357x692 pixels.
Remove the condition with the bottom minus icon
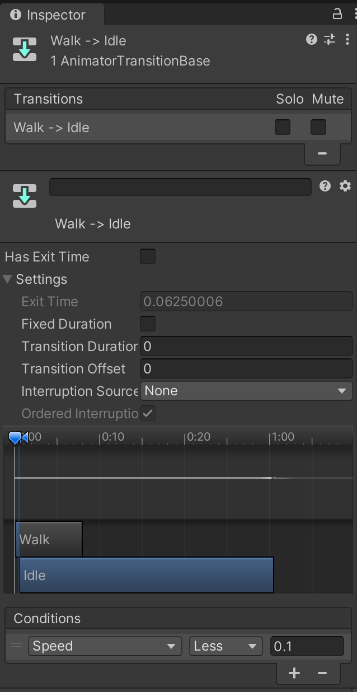tap(322, 673)
